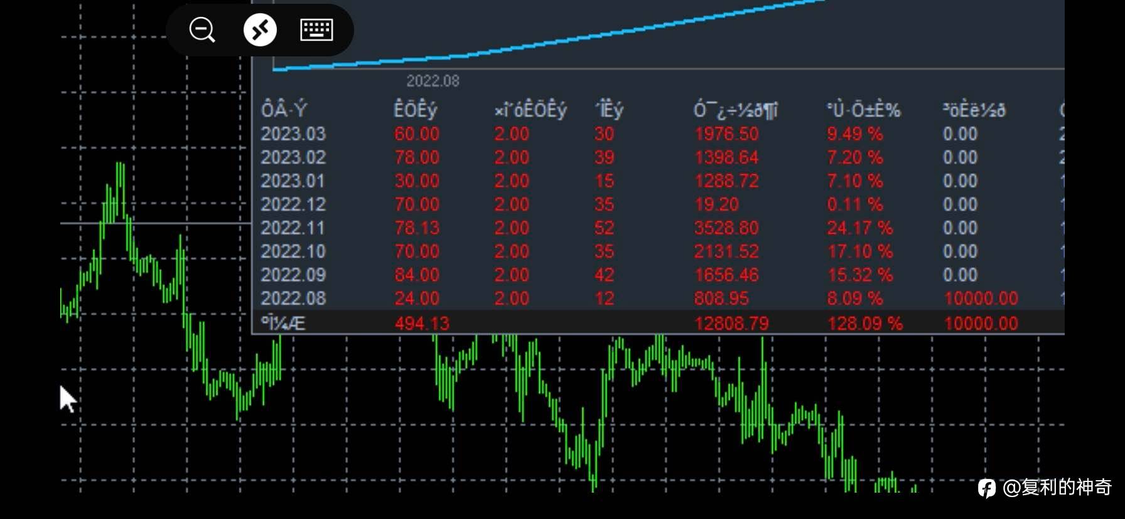The image size is (1125, 519).
Task: Open the on-screen keyboard icon
Action: pyautogui.click(x=316, y=29)
